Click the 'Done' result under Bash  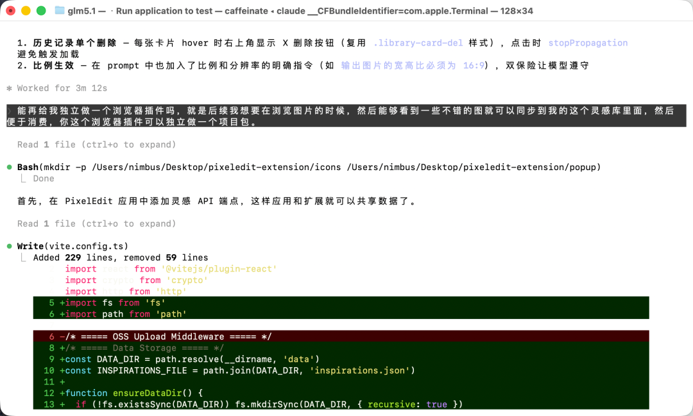(44, 178)
